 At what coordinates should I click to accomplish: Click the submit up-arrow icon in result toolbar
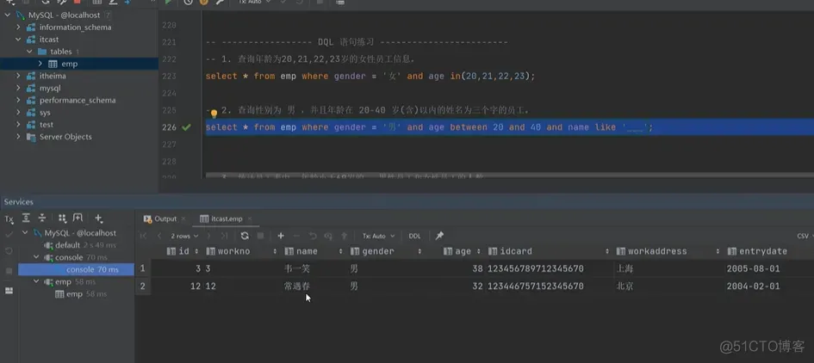(x=344, y=236)
